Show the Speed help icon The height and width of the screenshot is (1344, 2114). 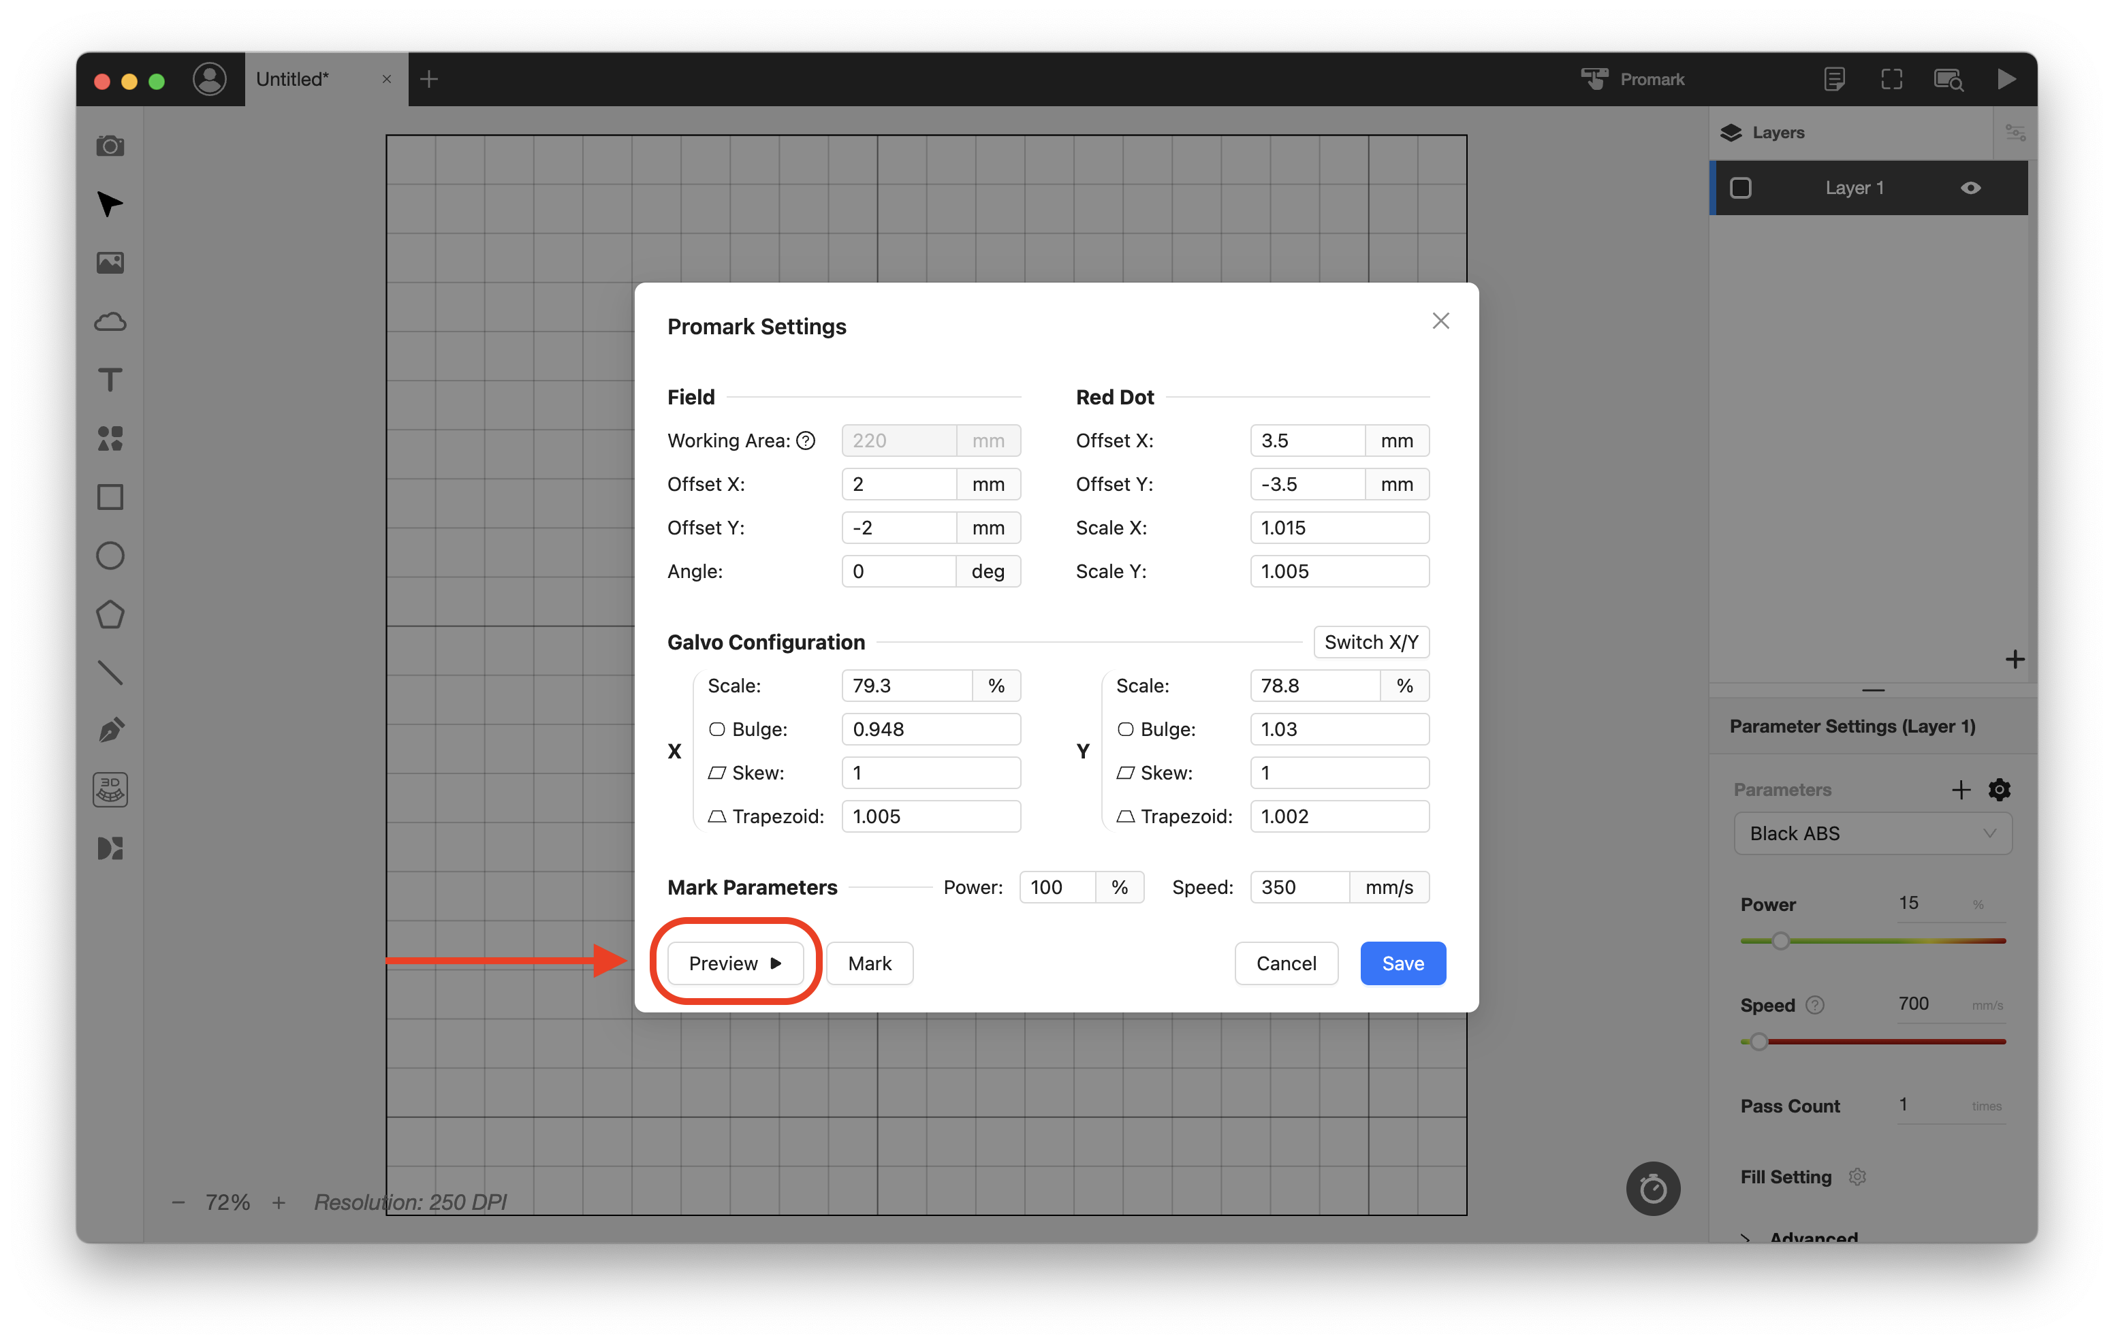[x=1814, y=1005]
